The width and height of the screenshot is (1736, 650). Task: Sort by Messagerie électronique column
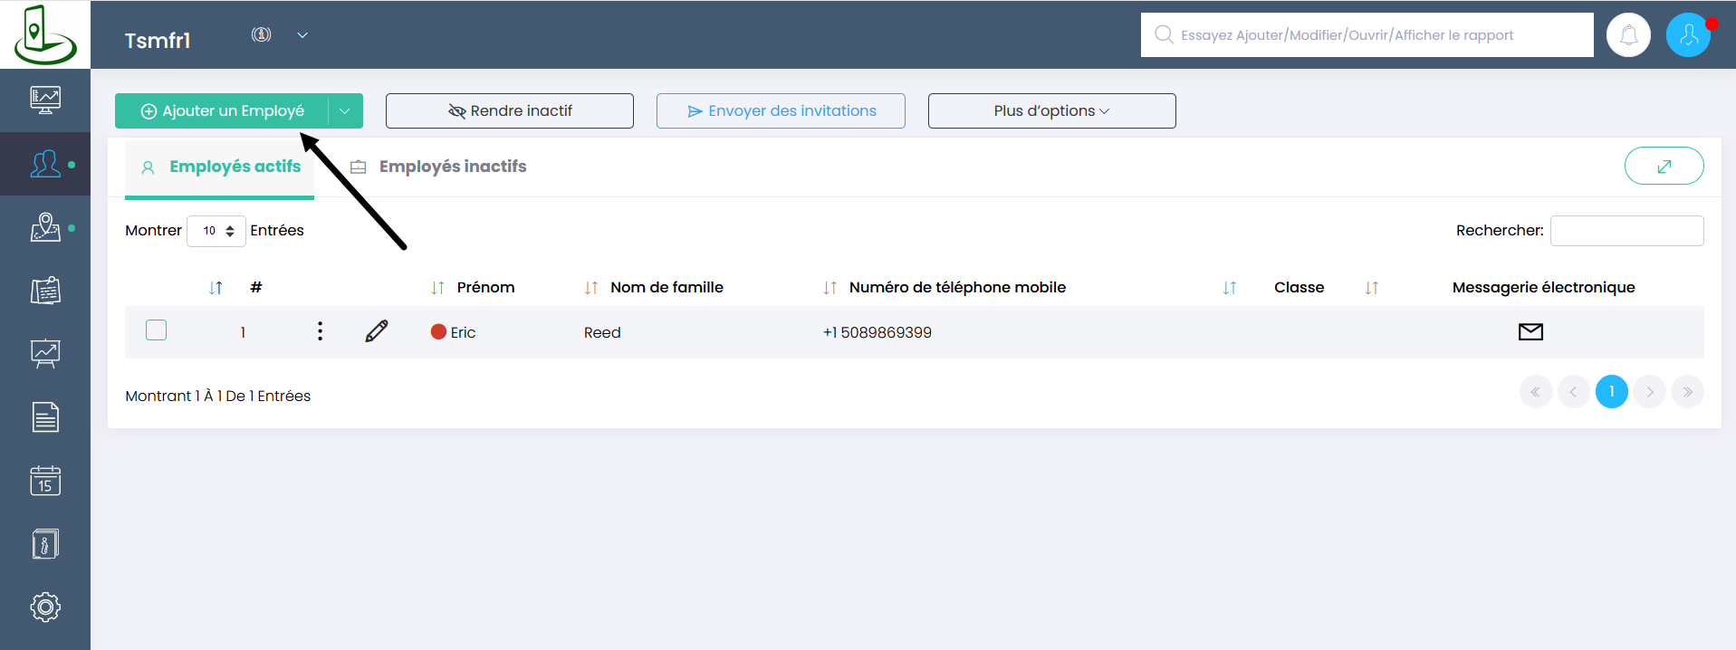pyautogui.click(x=1543, y=287)
